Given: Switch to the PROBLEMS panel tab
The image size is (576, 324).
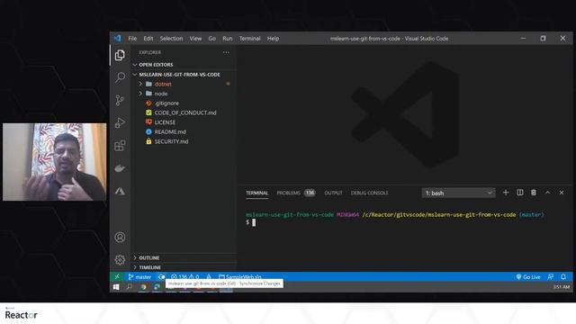Looking at the screenshot, I should tap(296, 193).
